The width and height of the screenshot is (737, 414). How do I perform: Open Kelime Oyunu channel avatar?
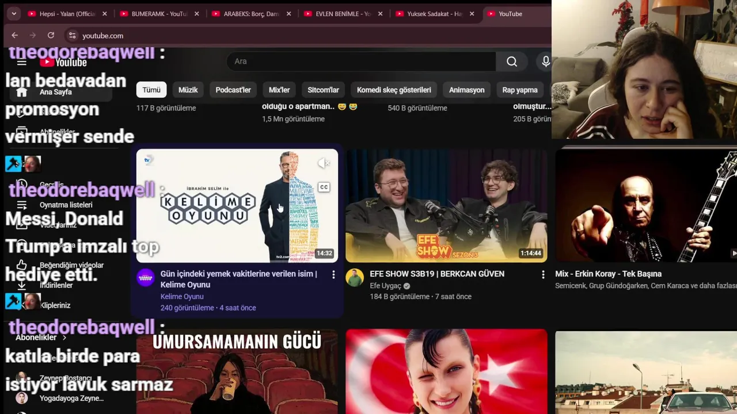tap(146, 278)
